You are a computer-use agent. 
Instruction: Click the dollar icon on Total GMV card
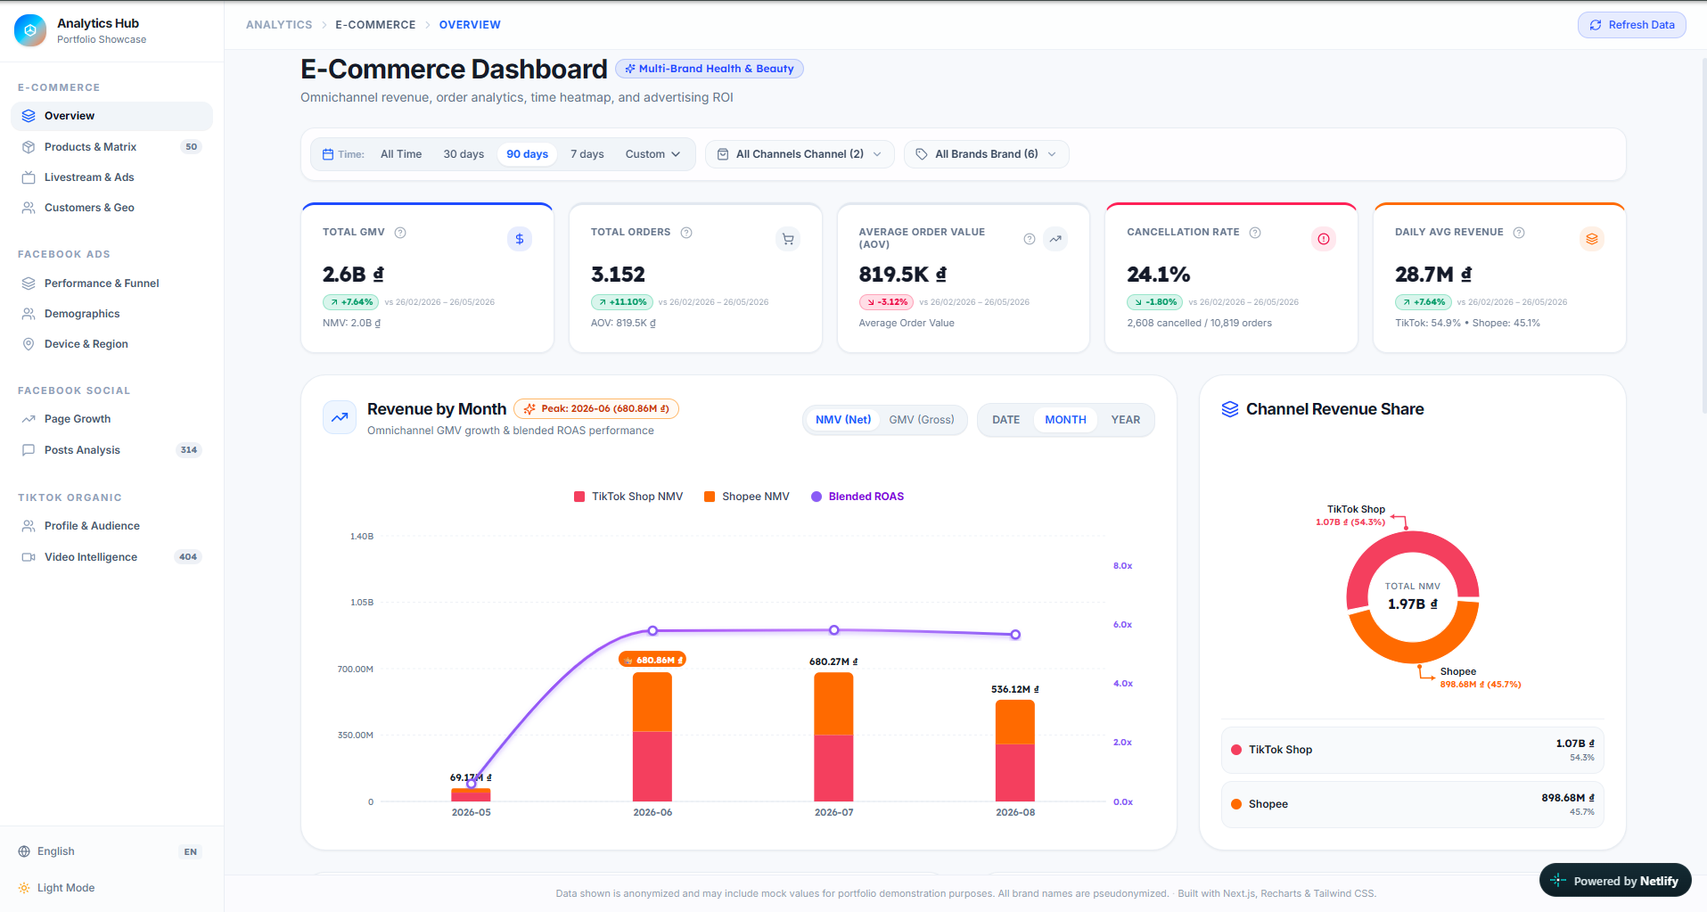click(520, 239)
